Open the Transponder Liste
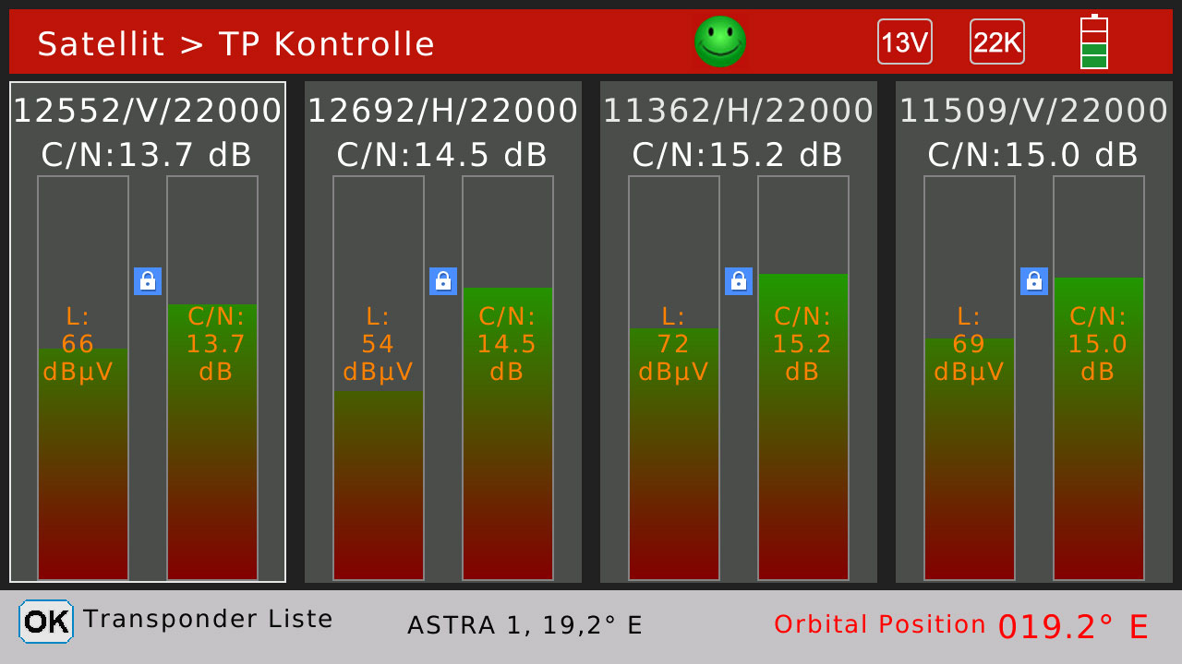 45,621
